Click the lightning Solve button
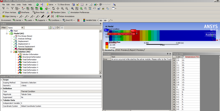 point(50,5)
